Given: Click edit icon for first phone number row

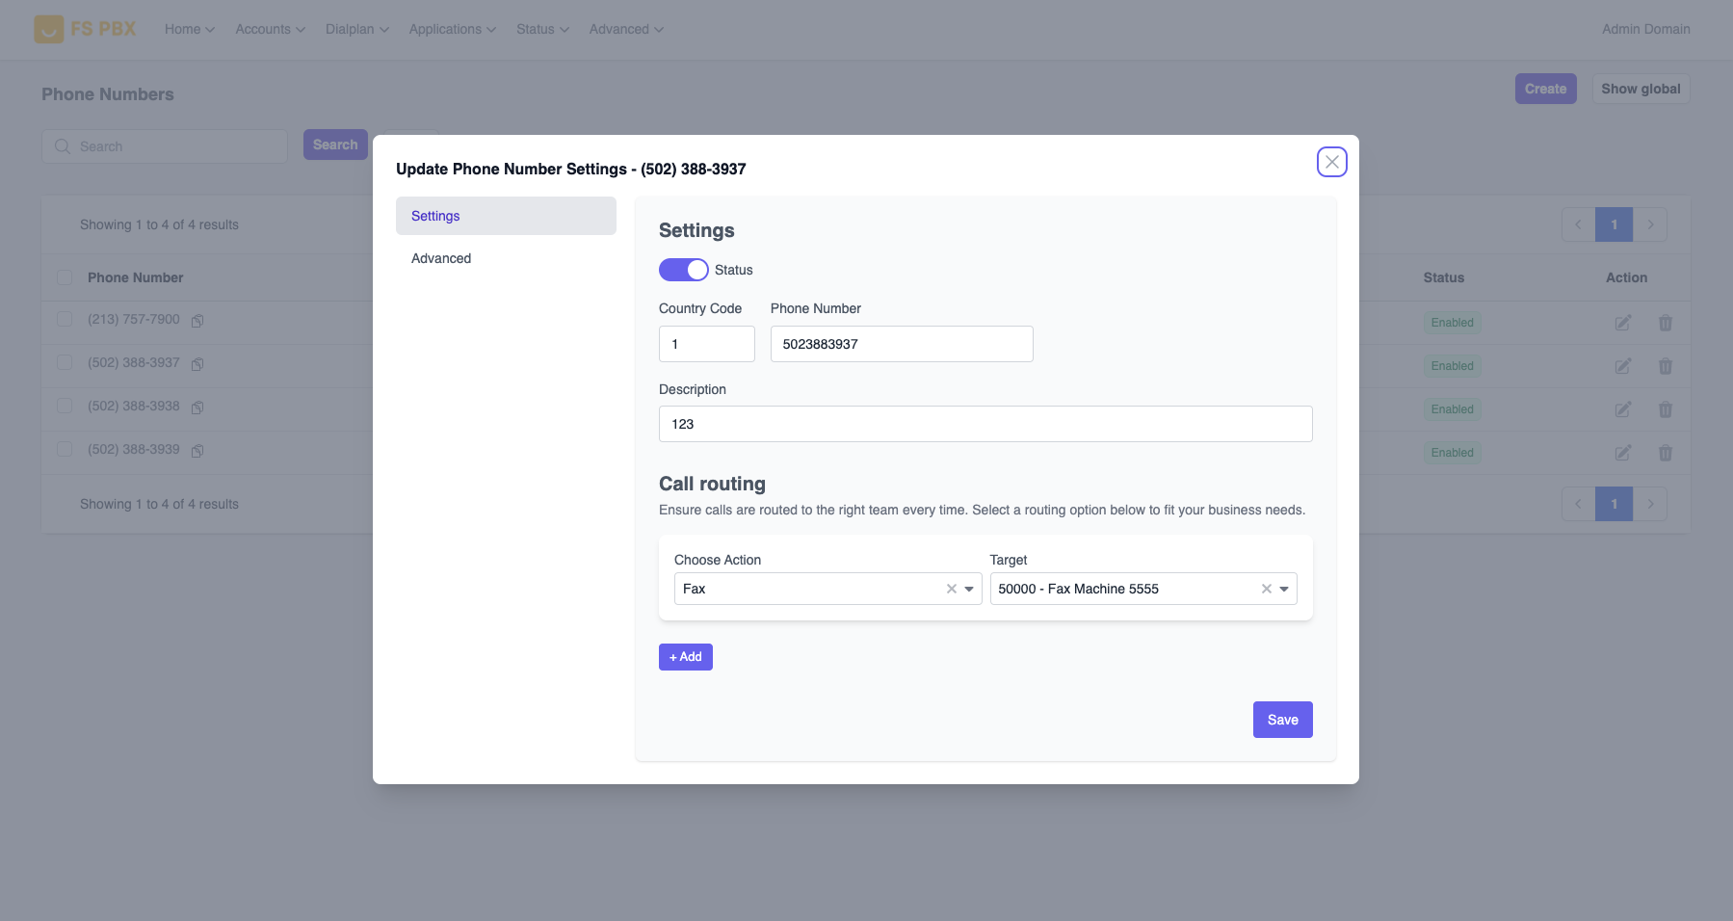Looking at the screenshot, I should click(1622, 323).
